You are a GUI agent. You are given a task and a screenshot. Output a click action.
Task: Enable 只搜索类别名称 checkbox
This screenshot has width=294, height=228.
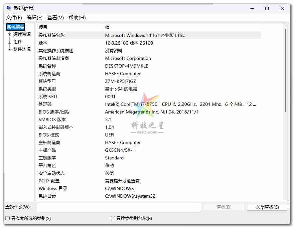(x=113, y=218)
